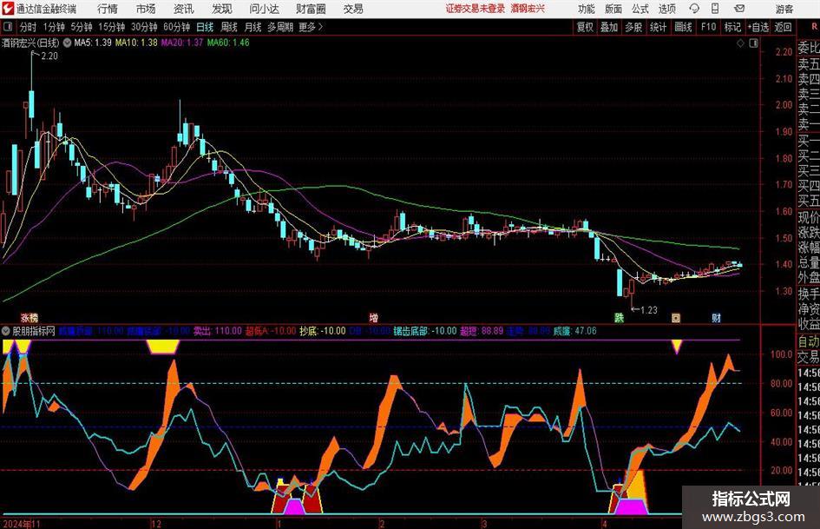Open the 财富圈 menu
Image resolution: width=820 pixels, height=529 pixels.
[311, 9]
